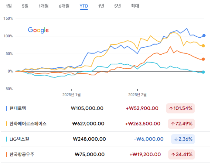Click the 100% y-axis label

8,36
